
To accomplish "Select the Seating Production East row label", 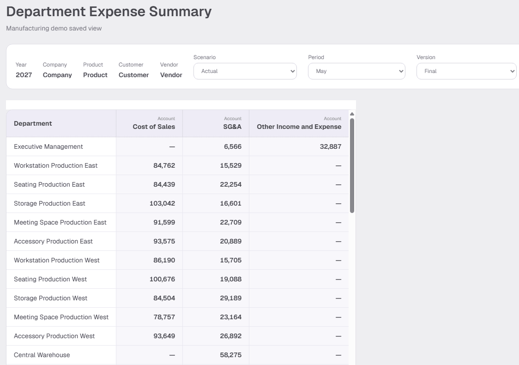I will click(49, 184).
